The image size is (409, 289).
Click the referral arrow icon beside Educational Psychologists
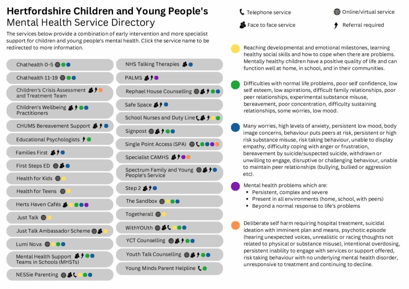coord(83,139)
